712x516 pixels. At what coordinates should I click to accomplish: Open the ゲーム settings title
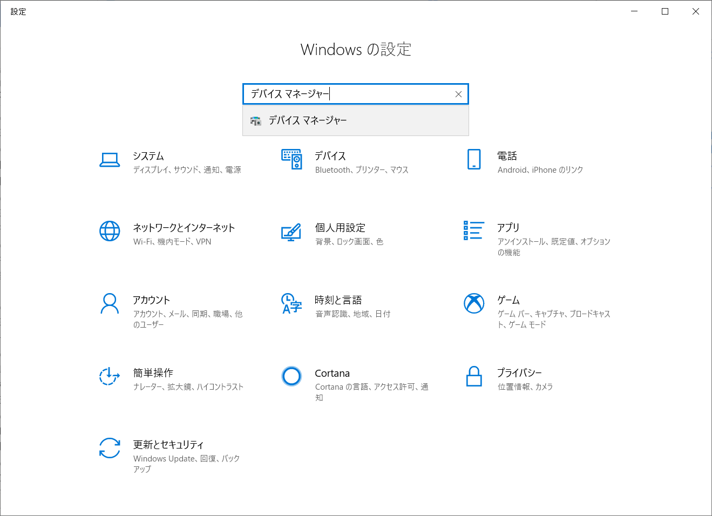tap(508, 300)
